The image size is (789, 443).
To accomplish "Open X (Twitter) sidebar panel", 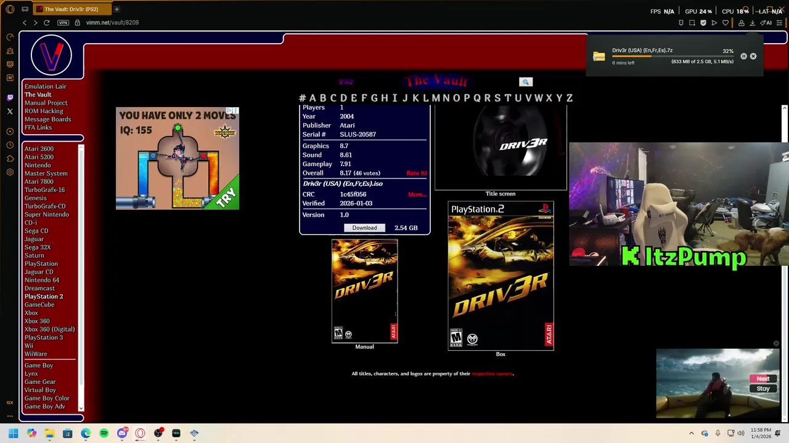I will (x=10, y=111).
